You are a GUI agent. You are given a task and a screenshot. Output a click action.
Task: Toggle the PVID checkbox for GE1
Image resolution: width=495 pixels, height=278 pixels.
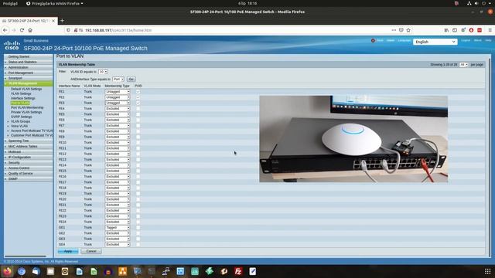[138, 228]
